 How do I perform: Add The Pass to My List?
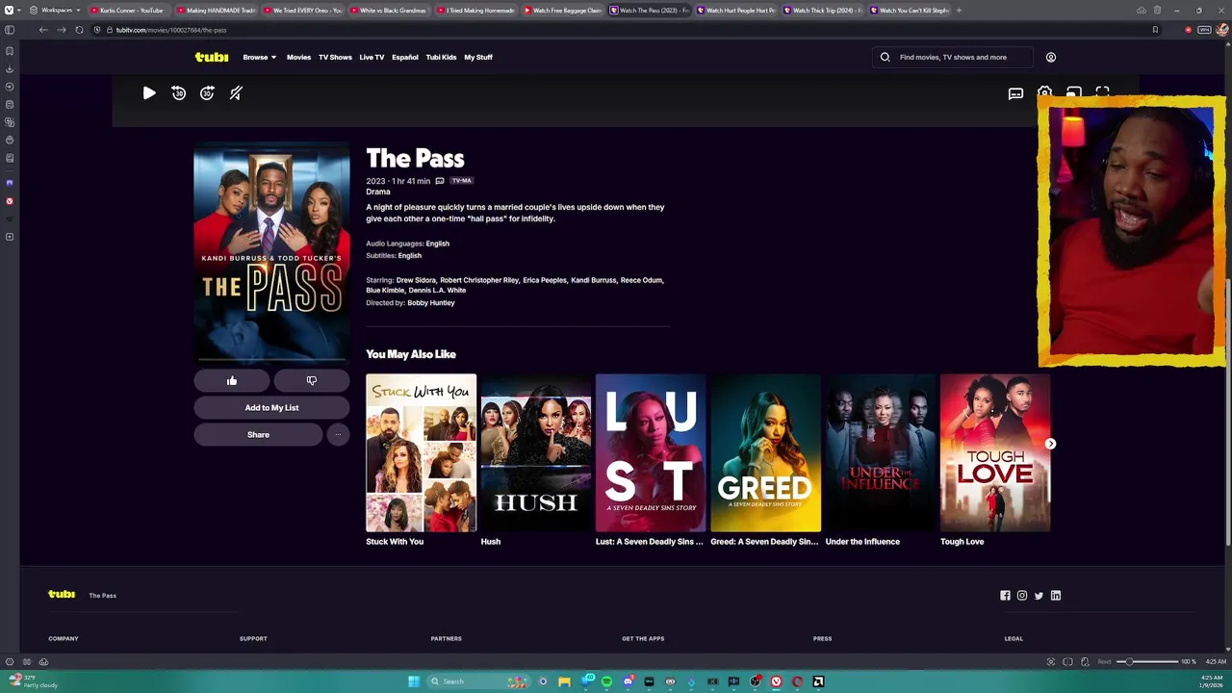click(271, 408)
